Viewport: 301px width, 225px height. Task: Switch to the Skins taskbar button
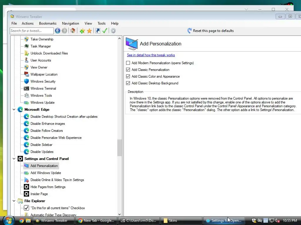click(181, 221)
